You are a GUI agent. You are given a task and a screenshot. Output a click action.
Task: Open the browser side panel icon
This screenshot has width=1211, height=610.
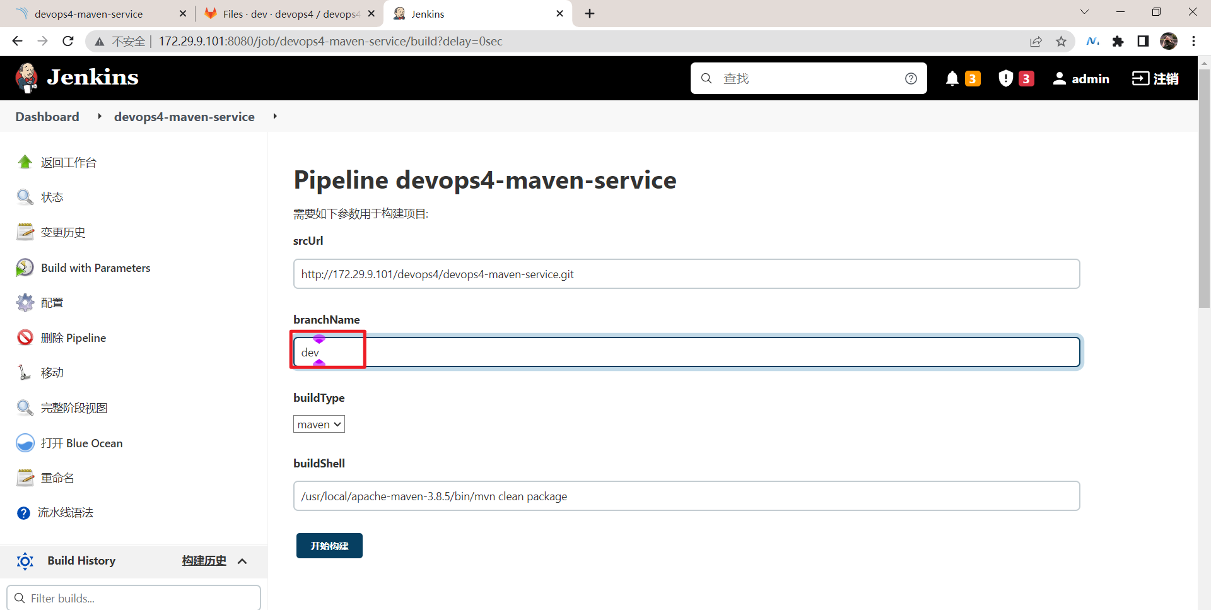[1143, 41]
